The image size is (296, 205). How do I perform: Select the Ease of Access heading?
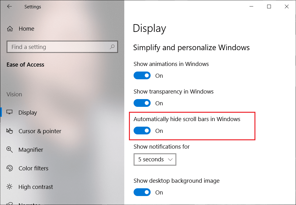[25, 64]
